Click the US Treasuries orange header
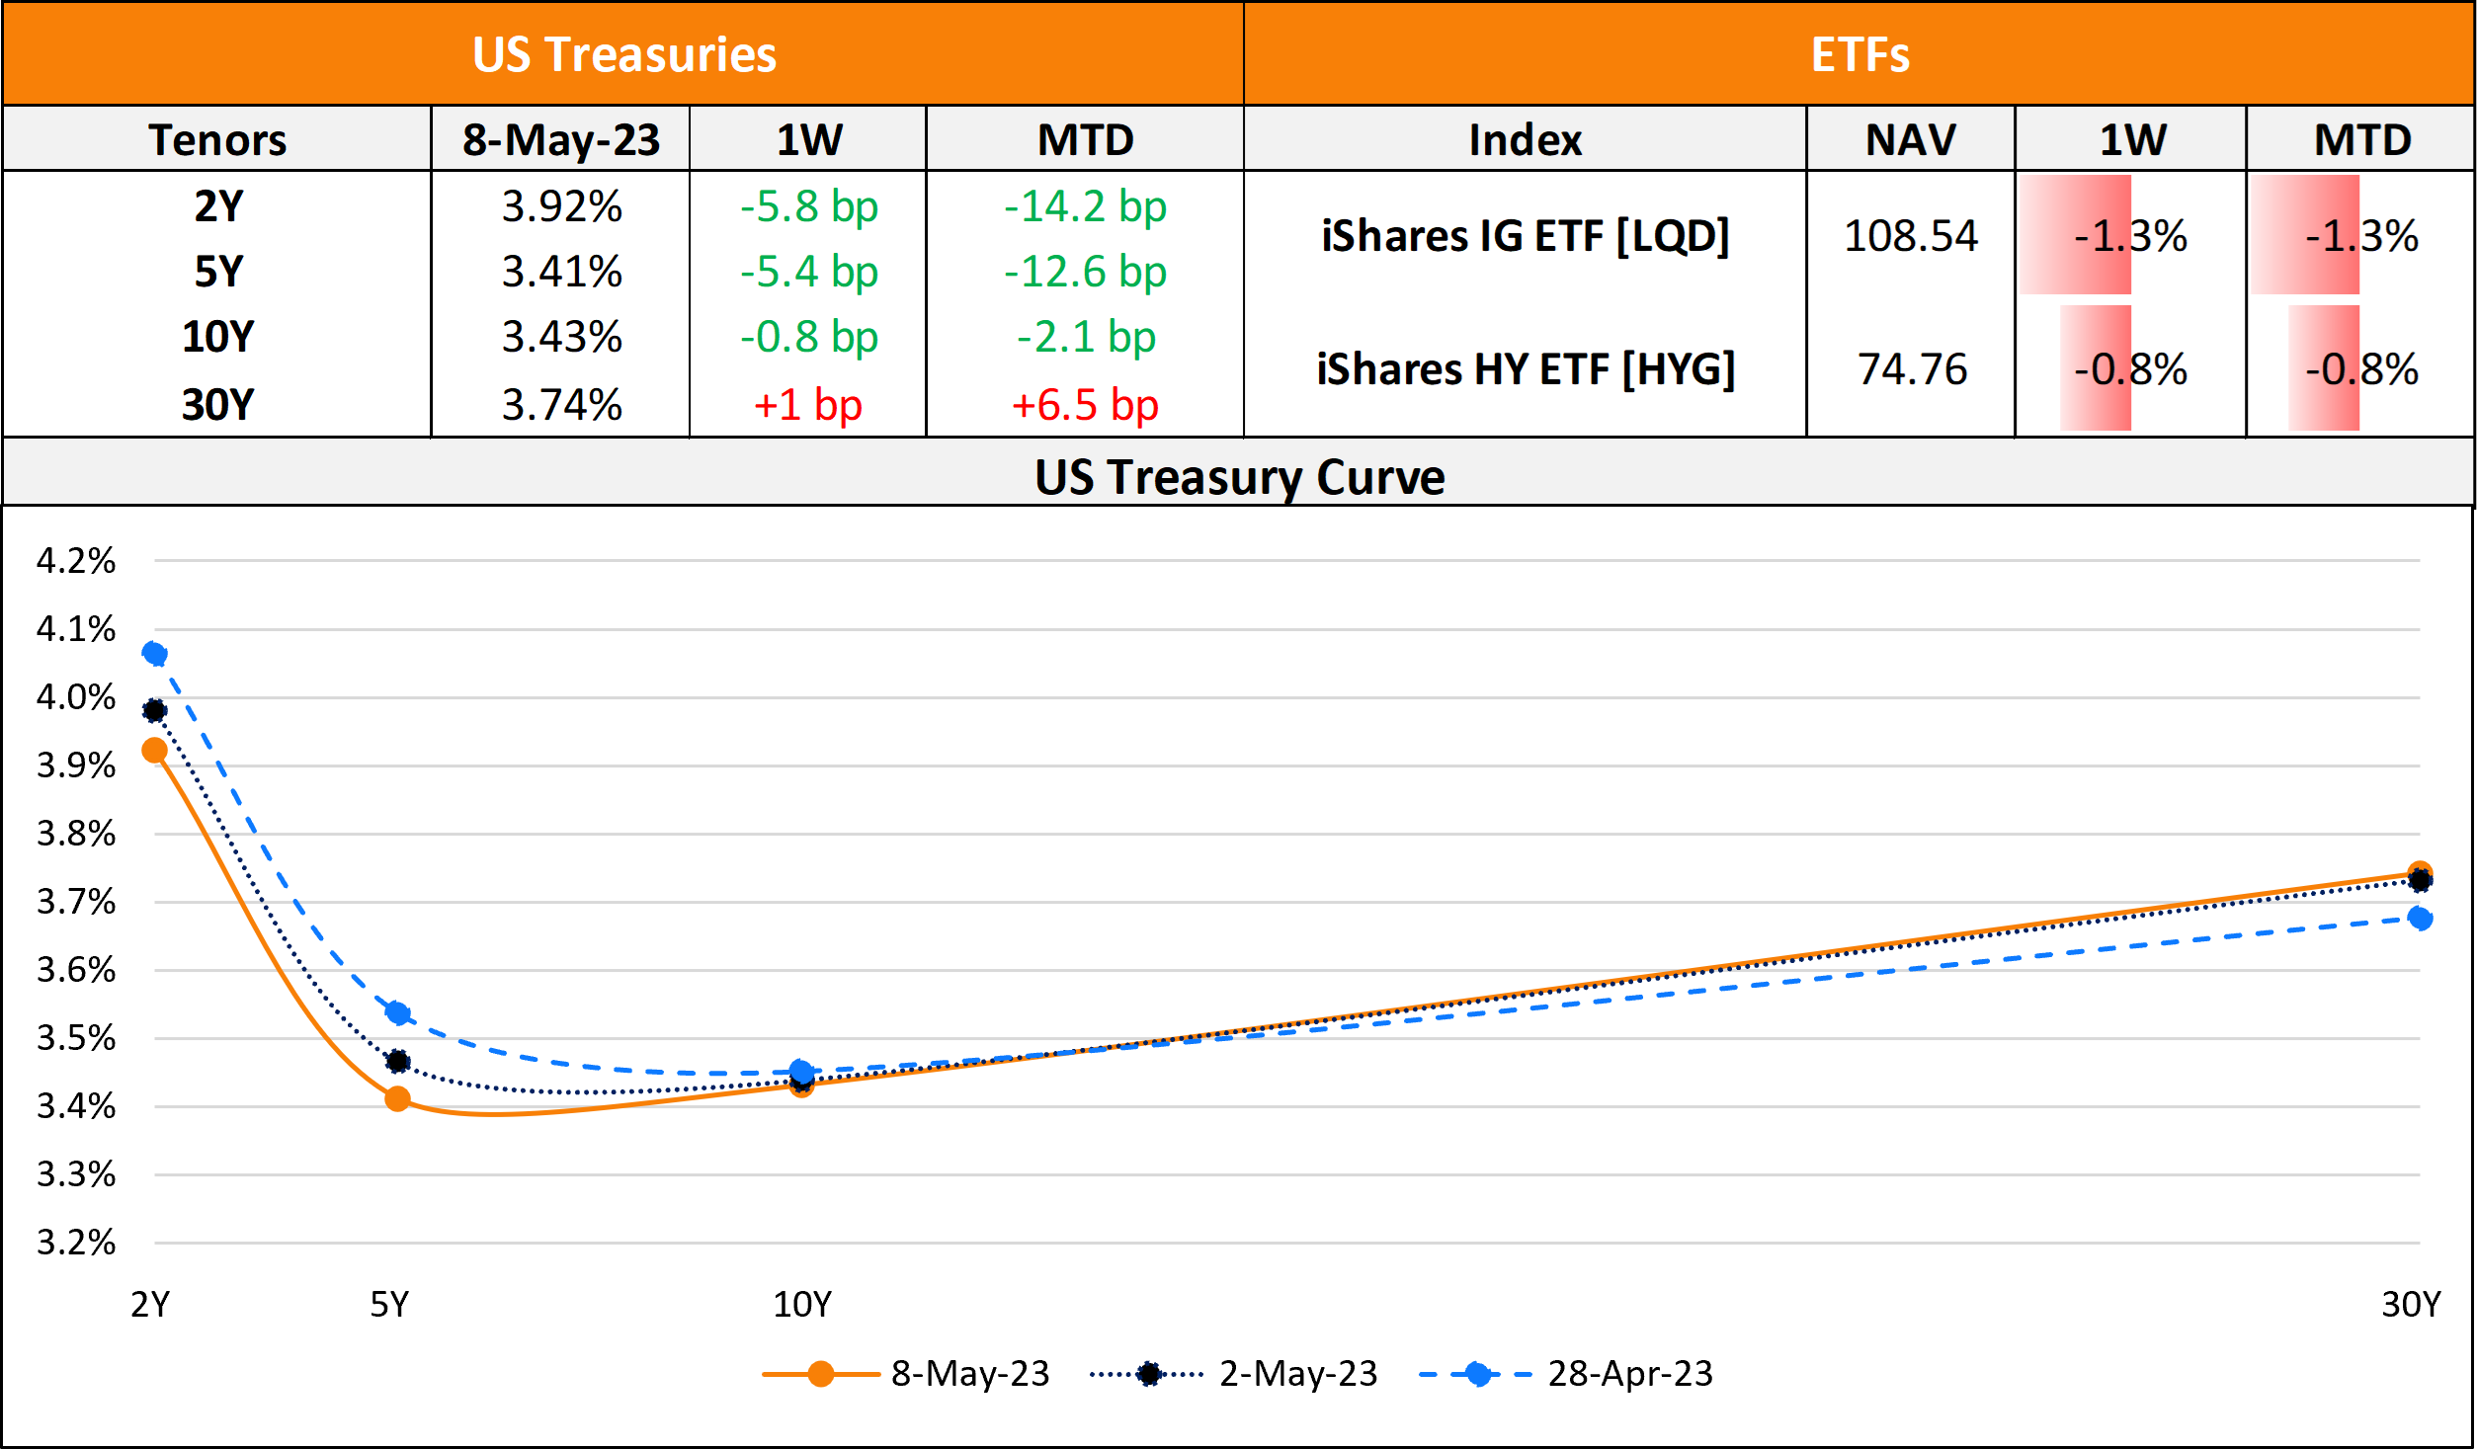Image resolution: width=2477 pixels, height=1449 pixels. click(623, 54)
